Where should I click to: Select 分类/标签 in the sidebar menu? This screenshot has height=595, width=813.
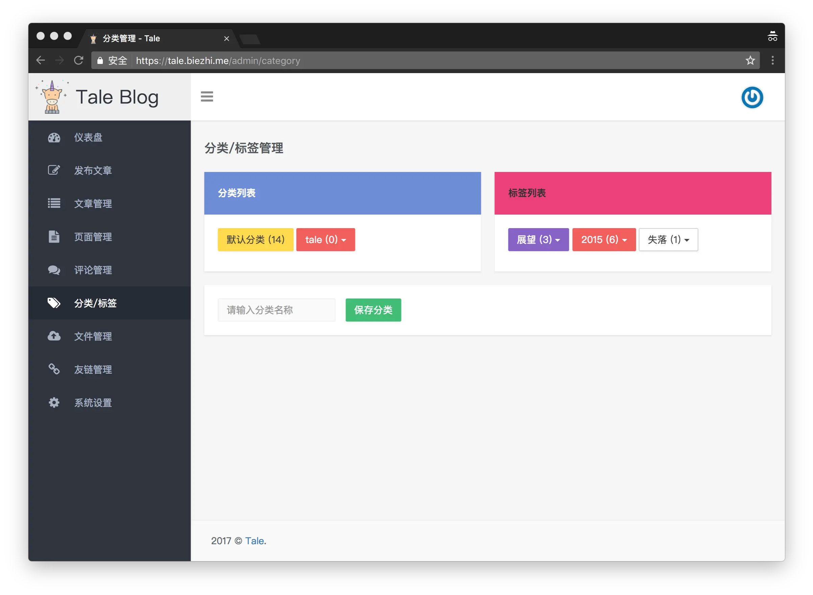[x=95, y=303]
